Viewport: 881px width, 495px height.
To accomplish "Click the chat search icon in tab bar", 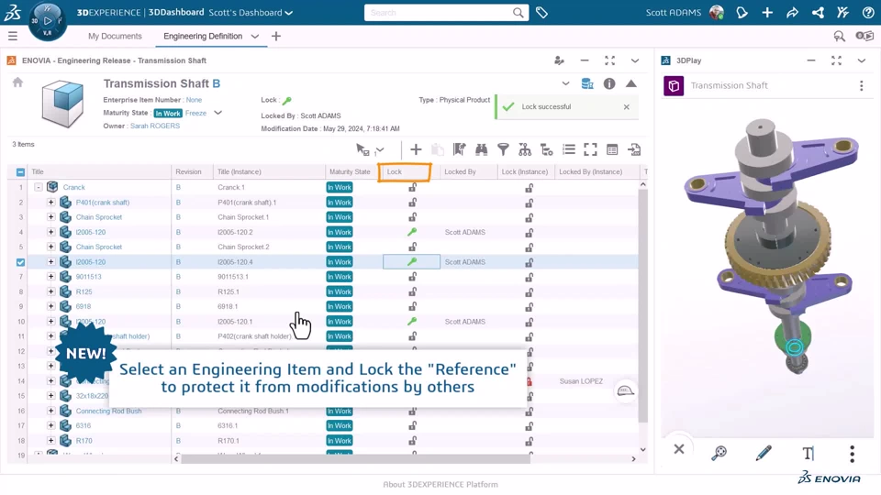I will (839, 37).
